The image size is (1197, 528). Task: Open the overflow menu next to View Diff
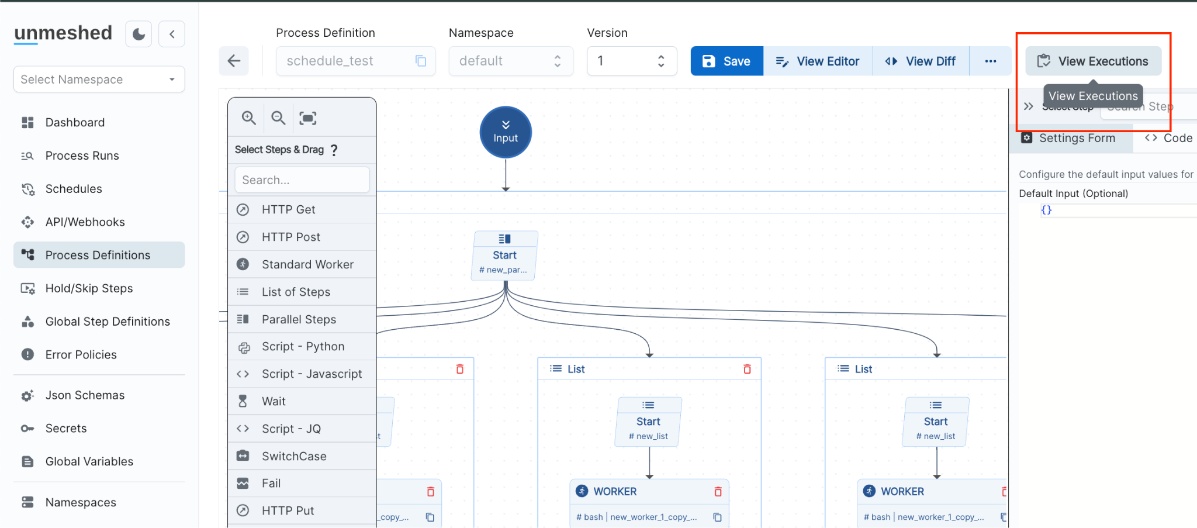991,61
